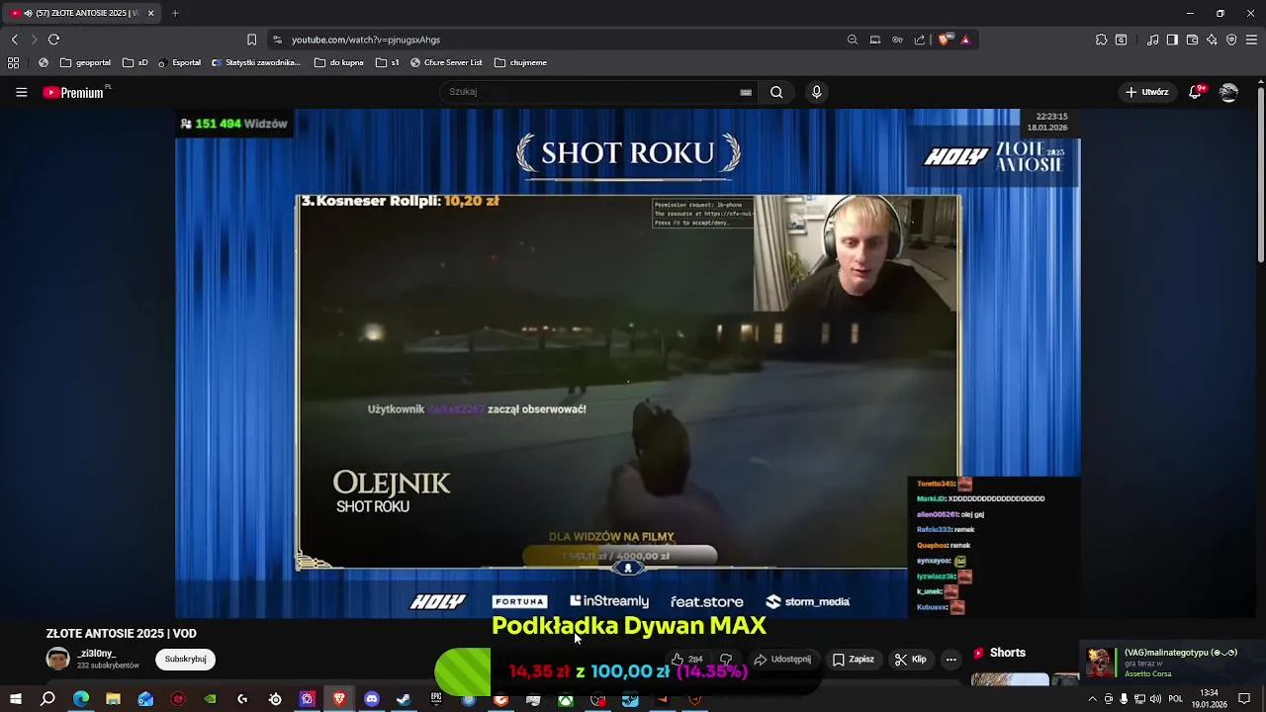Click the video player area
This screenshot has height=712, width=1266.
[628, 364]
